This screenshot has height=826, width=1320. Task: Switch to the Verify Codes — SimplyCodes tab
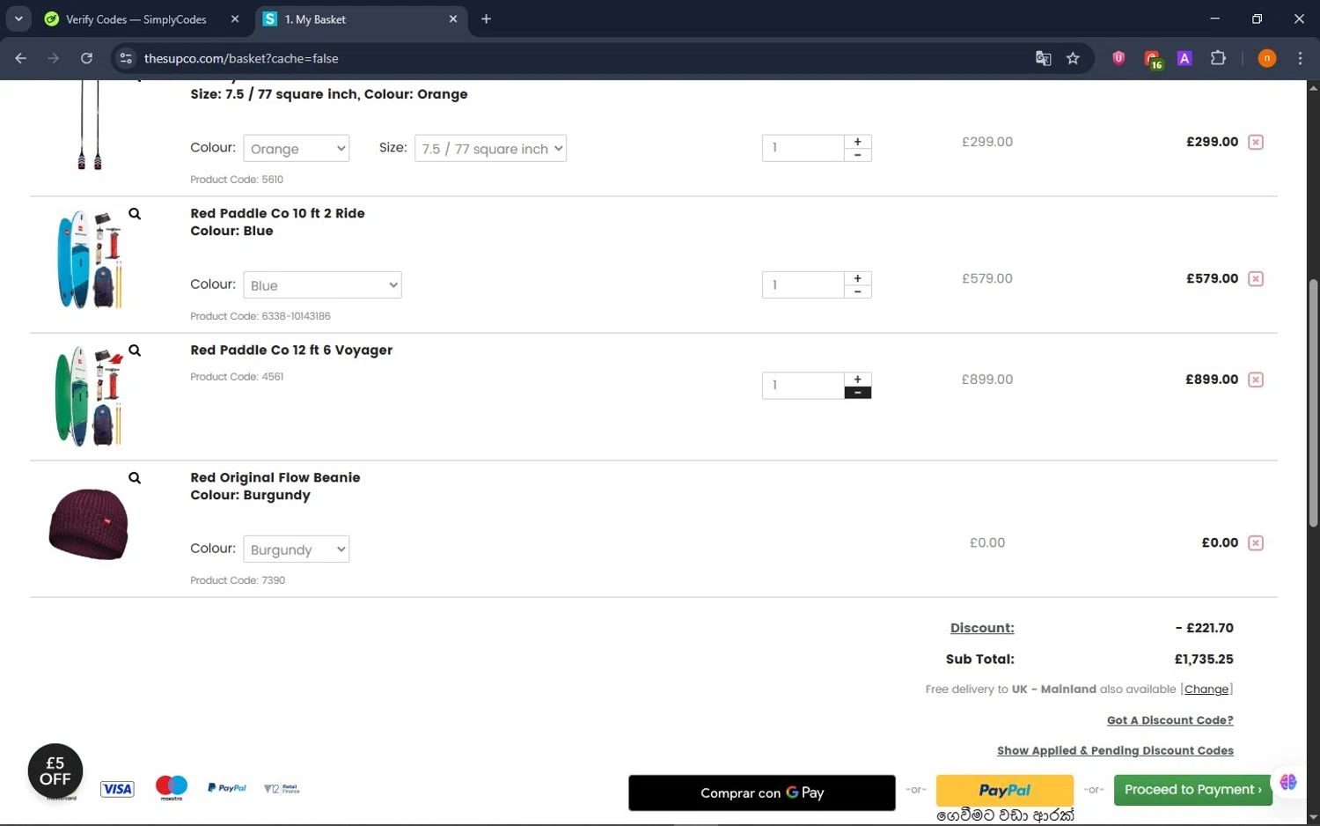[x=136, y=19]
